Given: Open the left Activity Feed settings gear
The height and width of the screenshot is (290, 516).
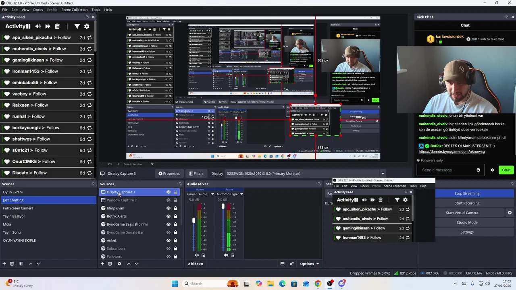Looking at the screenshot, I should coord(87,26).
